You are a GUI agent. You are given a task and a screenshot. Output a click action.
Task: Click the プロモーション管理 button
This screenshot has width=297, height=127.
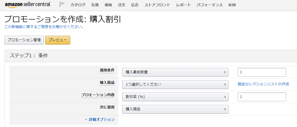pyautogui.click(x=24, y=40)
